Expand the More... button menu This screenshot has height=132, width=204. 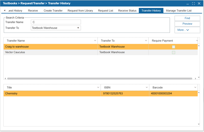click(187, 30)
